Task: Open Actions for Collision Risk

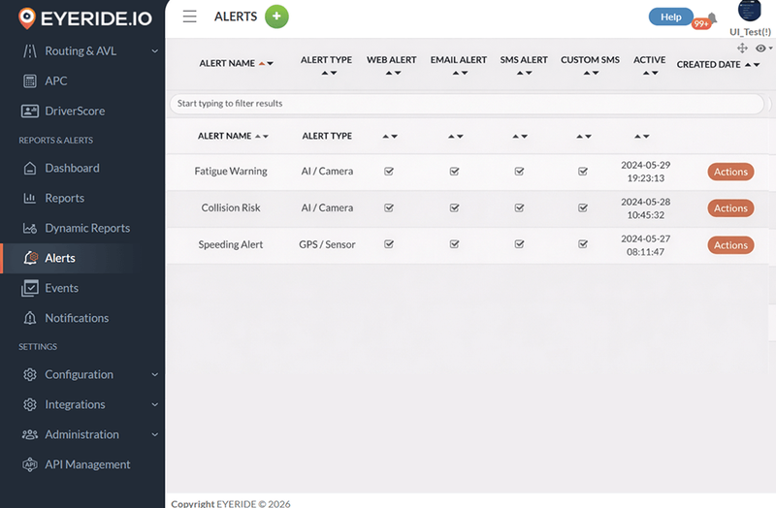Action: tap(730, 208)
